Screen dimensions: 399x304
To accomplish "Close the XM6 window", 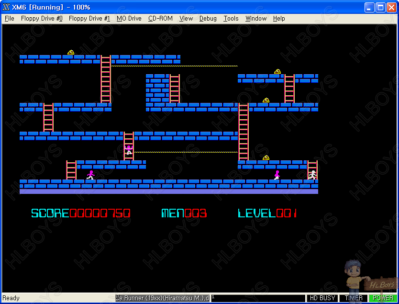I will 392,7.
